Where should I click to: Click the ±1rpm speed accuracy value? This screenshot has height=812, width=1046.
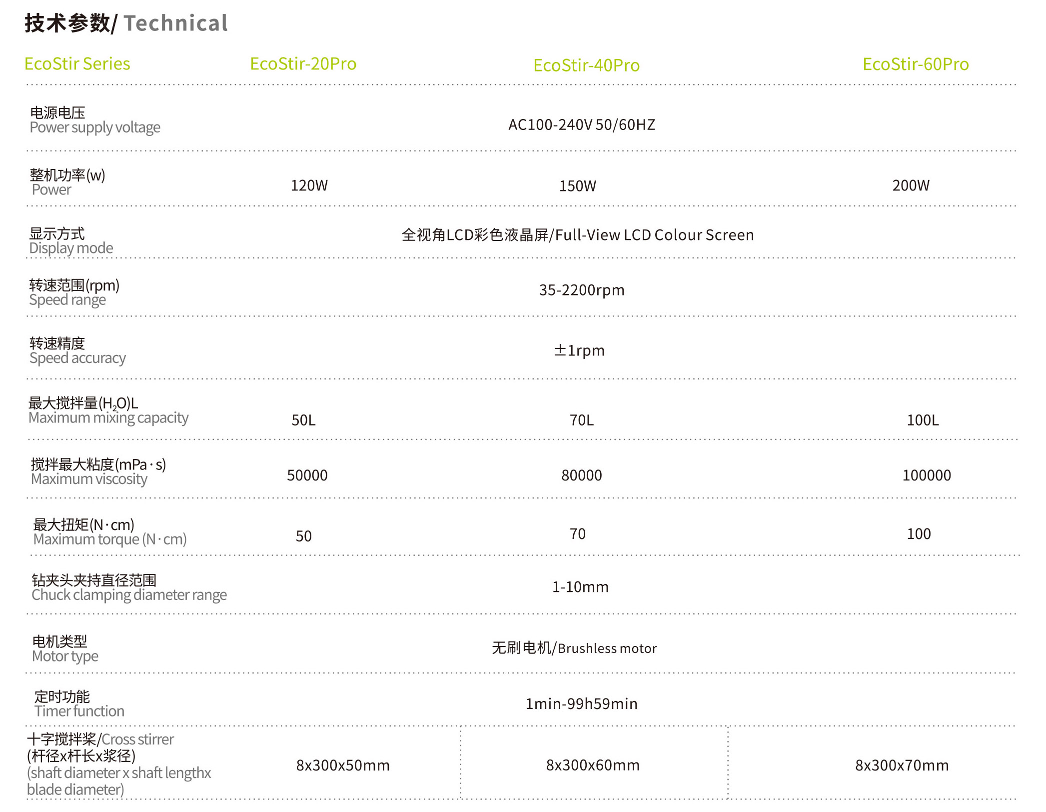click(x=579, y=350)
